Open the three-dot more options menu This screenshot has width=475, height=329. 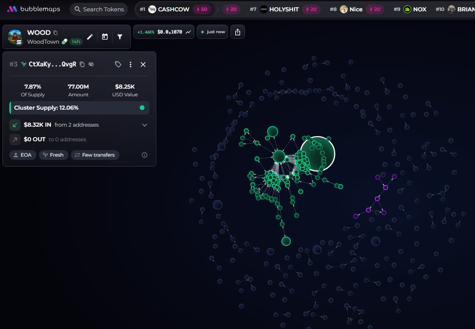(130, 64)
